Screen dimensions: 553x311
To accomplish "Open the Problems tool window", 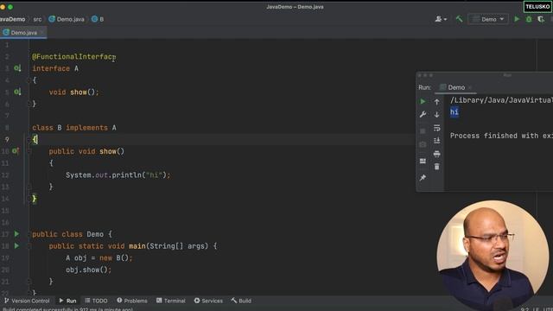I will pos(132,301).
